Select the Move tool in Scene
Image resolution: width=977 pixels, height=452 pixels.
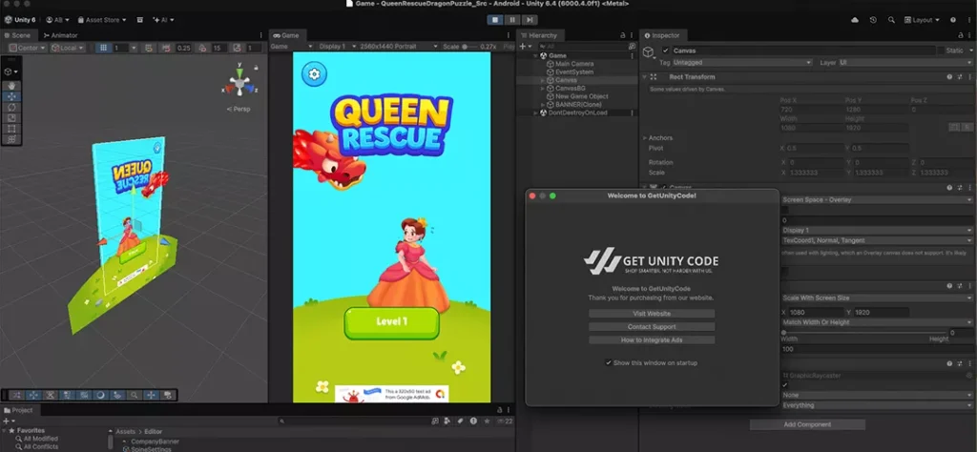pyautogui.click(x=11, y=96)
